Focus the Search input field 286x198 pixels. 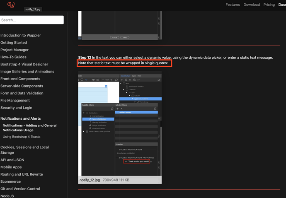pyautogui.click(x=32, y=20)
